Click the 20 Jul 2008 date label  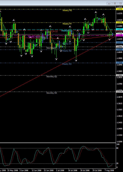pos(85,170)
